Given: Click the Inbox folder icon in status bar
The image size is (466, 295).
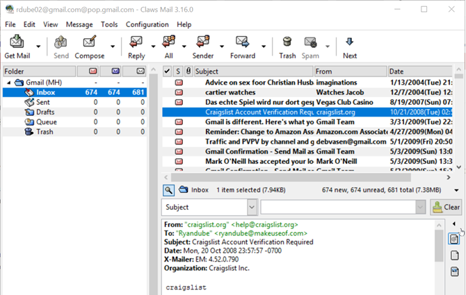Looking at the screenshot, I should tap(184, 189).
